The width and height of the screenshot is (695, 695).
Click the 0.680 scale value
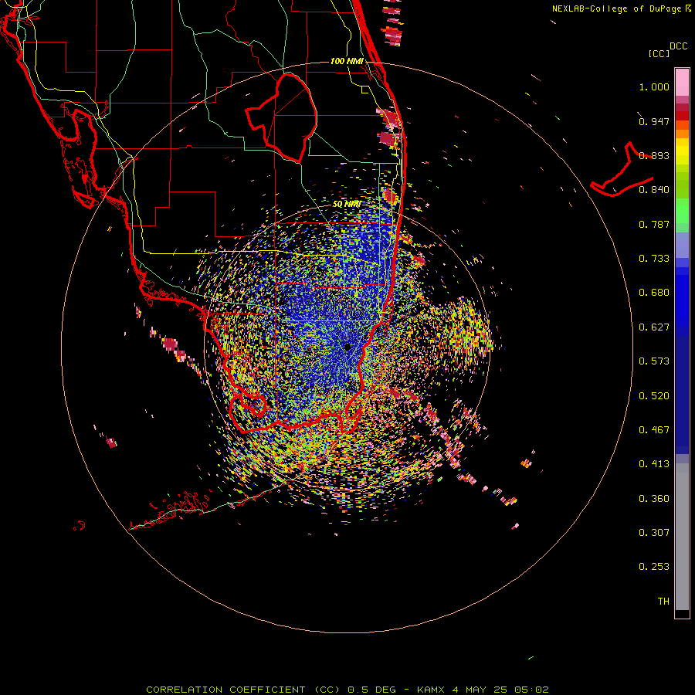(x=654, y=293)
